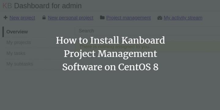This screenshot has height=110, width=220.
Task: Show My subtasks from the sidebar
Action: (x=20, y=64)
